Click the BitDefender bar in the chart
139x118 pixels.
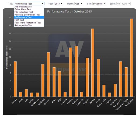click(x=37, y=95)
